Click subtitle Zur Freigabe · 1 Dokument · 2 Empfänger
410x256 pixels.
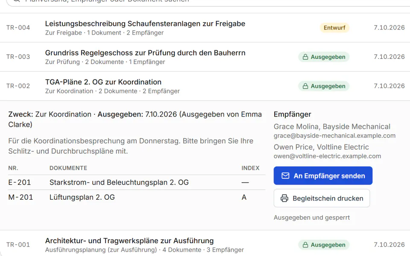pyautogui.click(x=104, y=33)
